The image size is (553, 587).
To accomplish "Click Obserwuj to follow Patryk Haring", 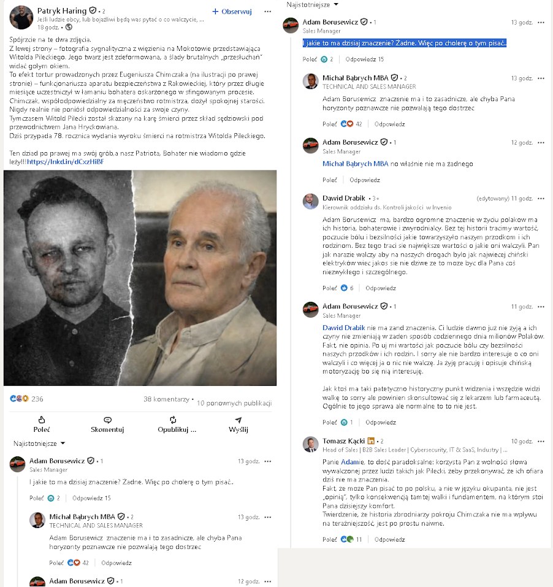I will tap(232, 12).
